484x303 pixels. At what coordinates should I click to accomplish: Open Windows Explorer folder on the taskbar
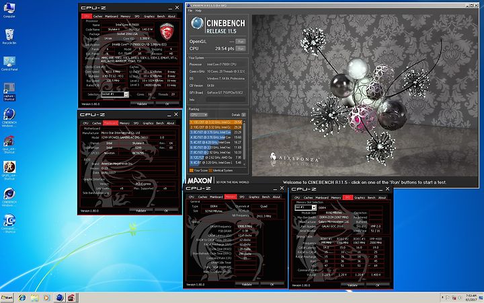point(34,298)
